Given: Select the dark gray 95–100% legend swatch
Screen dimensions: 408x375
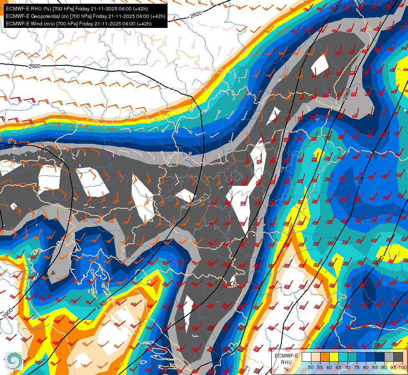Looking at the screenshot, I should [x=398, y=357].
